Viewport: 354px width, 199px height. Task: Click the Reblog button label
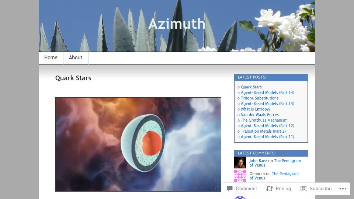coord(283,189)
